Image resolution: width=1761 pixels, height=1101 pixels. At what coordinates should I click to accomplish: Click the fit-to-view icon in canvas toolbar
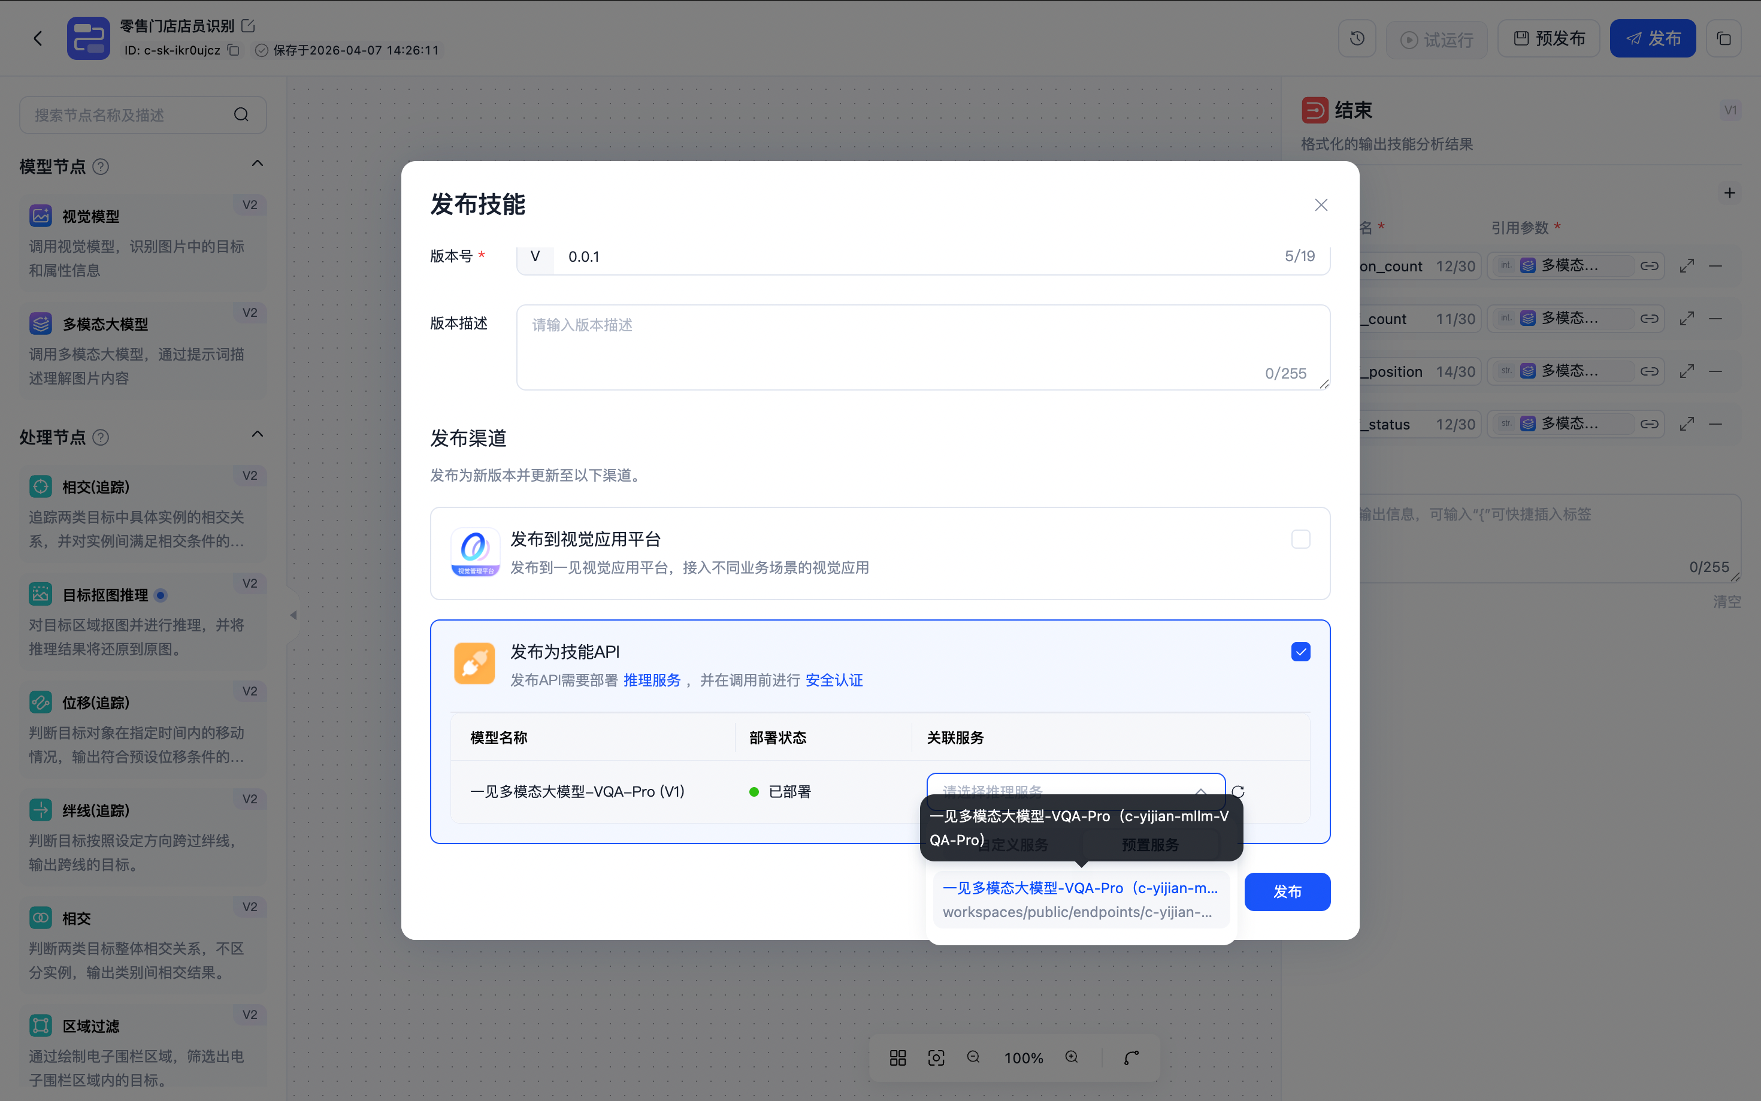click(x=936, y=1057)
